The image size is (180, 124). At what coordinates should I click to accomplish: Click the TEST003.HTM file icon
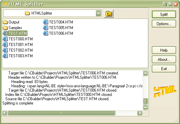tap(5, 56)
